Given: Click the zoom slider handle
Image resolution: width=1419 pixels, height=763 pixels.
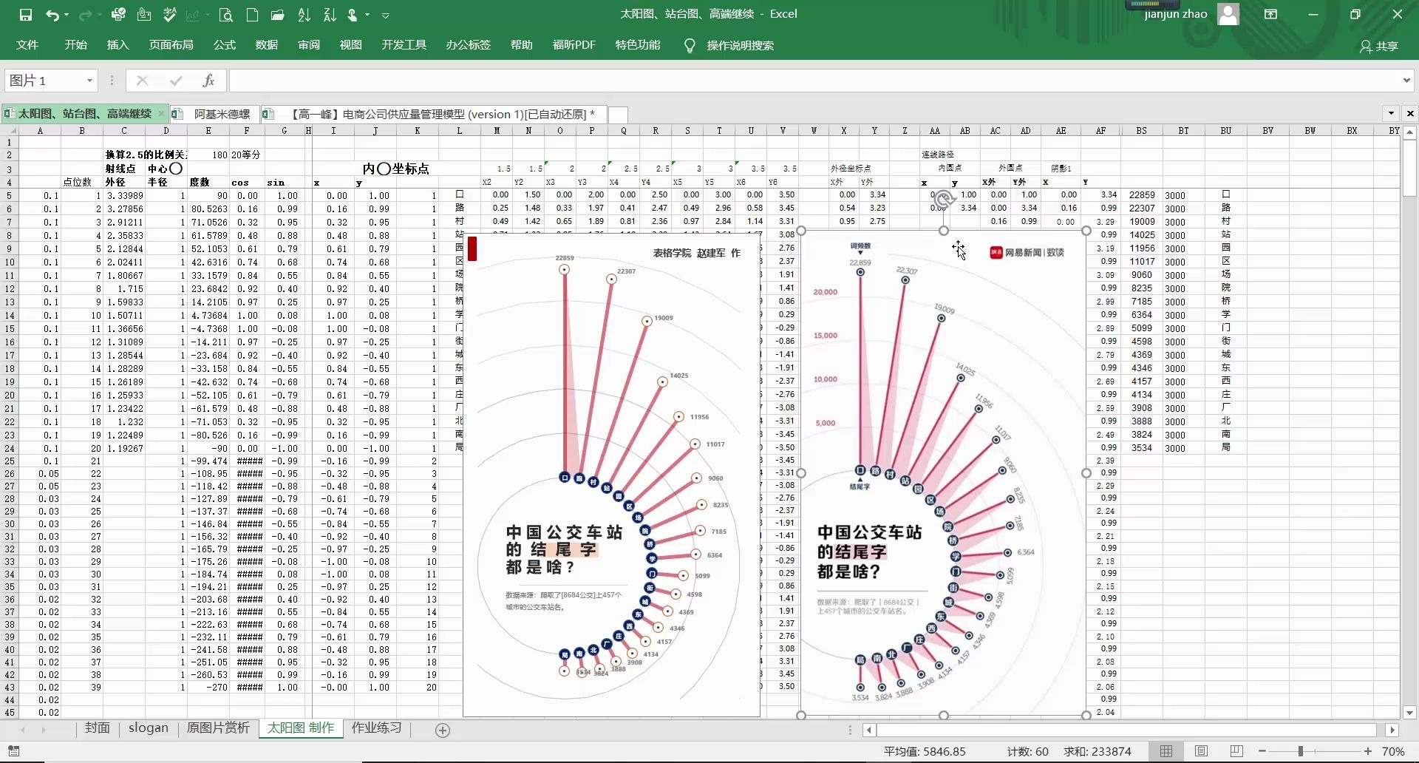Looking at the screenshot, I should (1301, 751).
